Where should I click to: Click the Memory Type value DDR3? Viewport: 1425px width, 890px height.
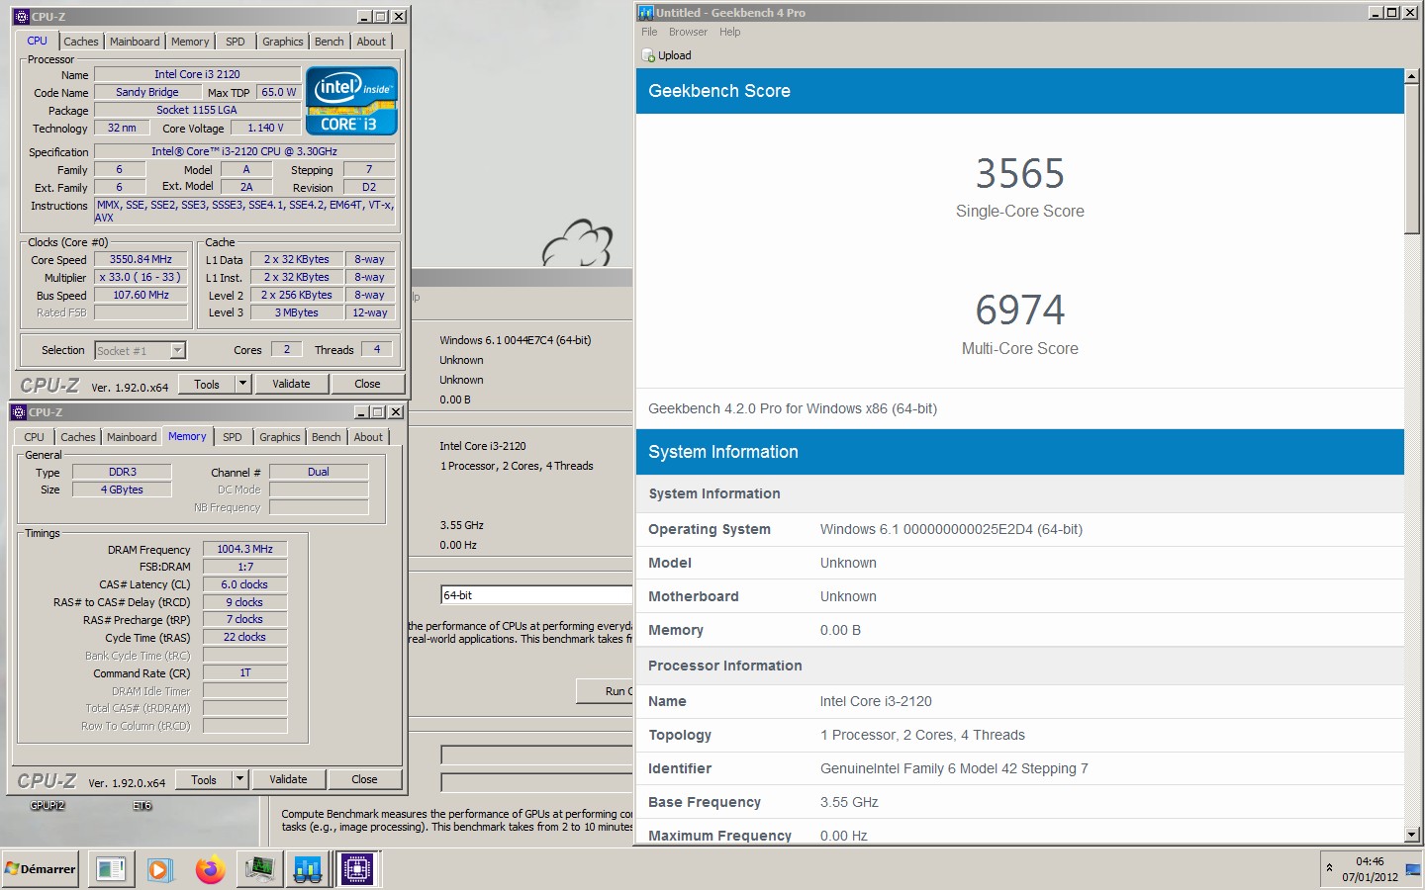click(123, 472)
